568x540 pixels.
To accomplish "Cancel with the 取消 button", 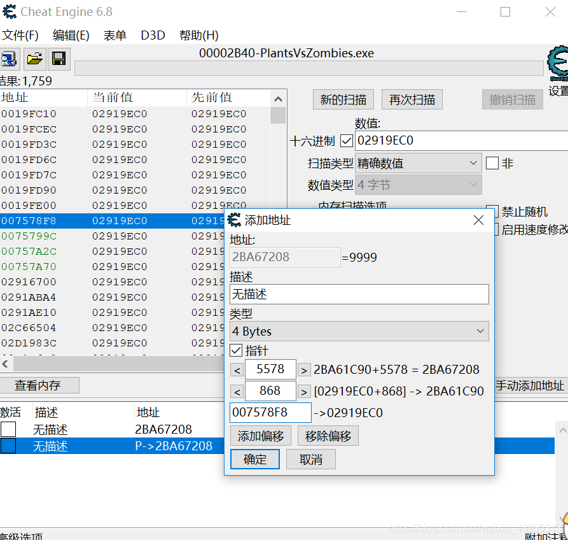I will (311, 459).
